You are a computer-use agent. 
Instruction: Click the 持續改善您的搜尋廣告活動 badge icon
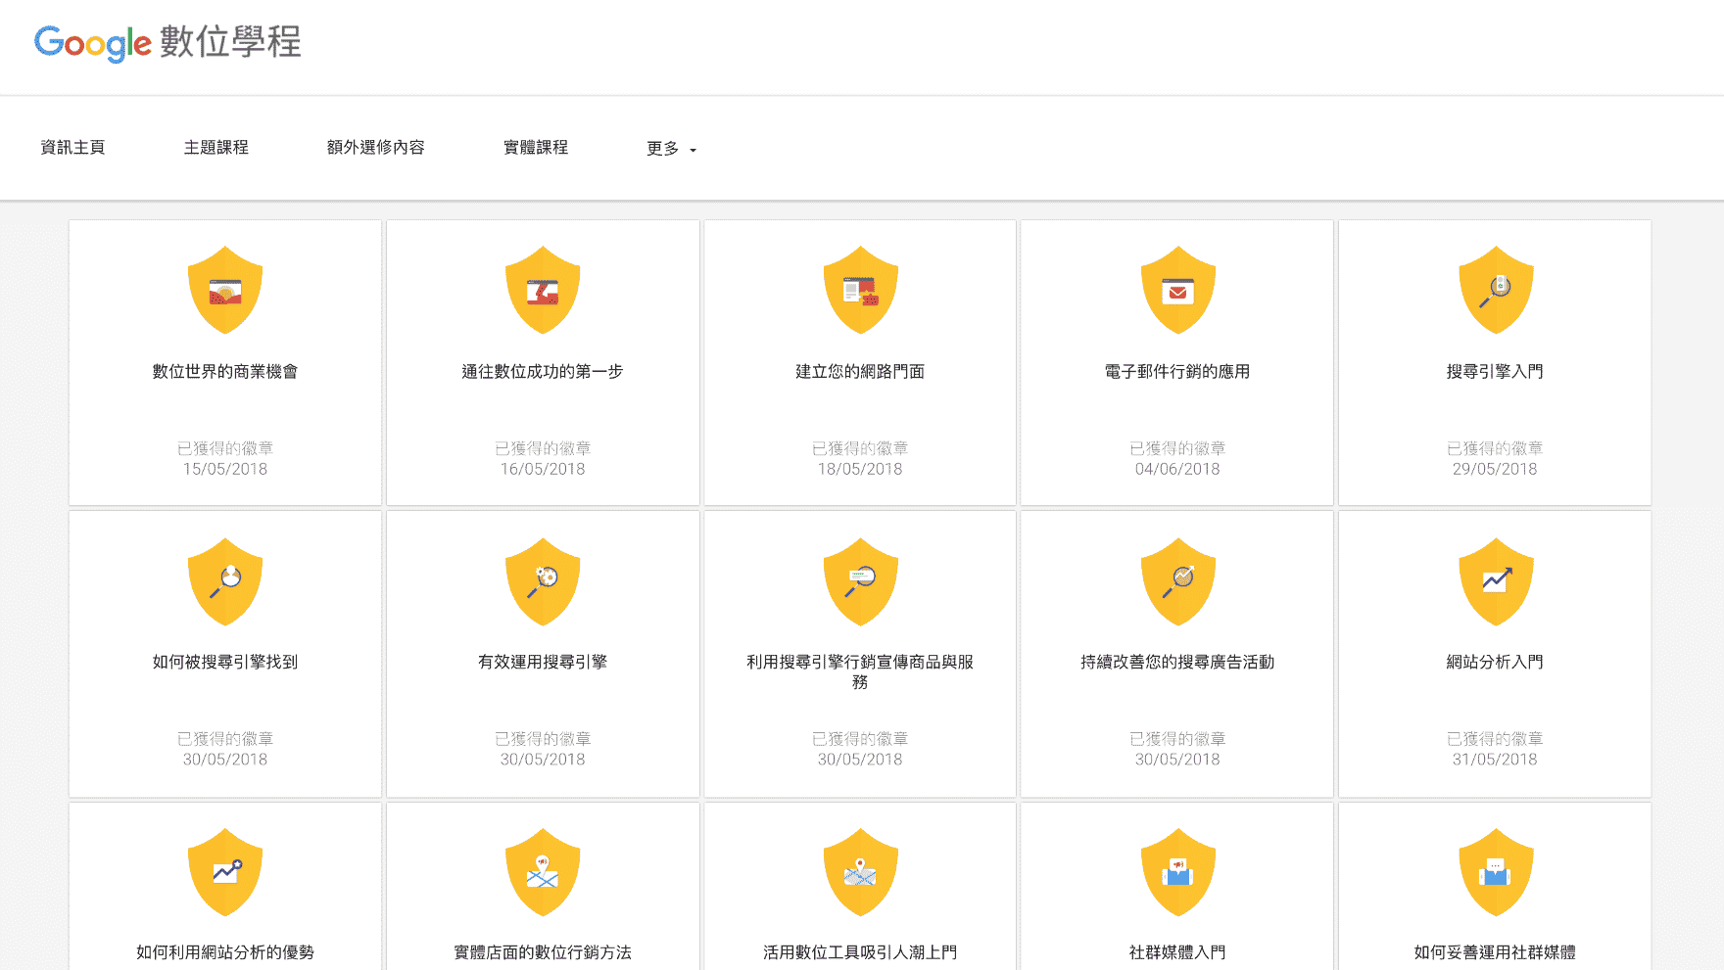click(x=1177, y=581)
